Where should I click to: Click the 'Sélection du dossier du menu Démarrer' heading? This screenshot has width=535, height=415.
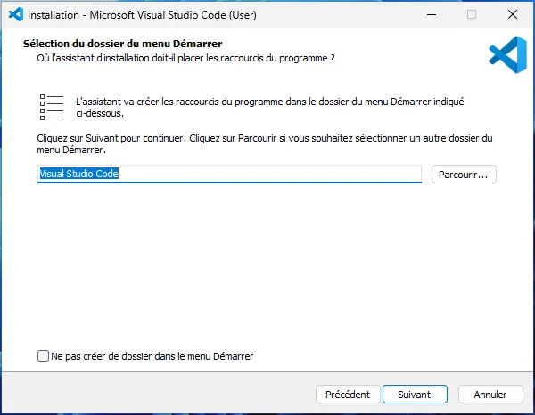coord(122,44)
